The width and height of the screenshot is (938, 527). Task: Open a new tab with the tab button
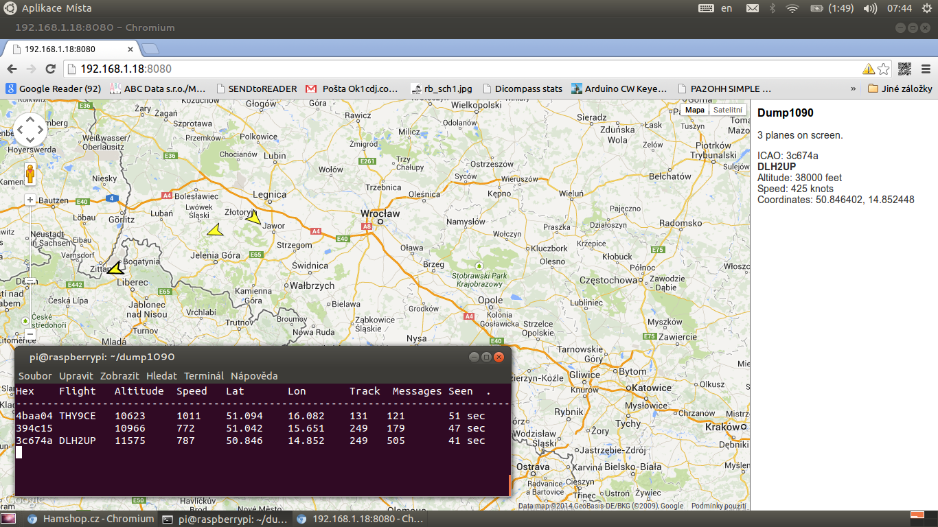coord(150,49)
